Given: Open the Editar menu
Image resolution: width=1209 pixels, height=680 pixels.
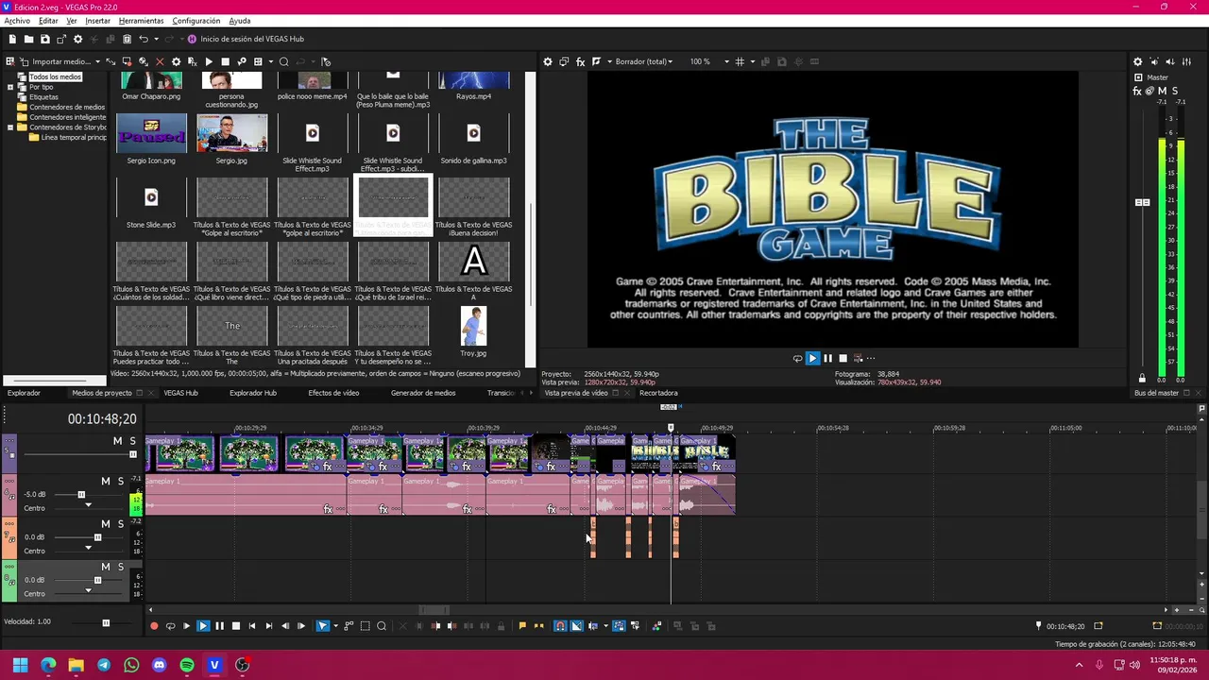Looking at the screenshot, I should click(48, 21).
